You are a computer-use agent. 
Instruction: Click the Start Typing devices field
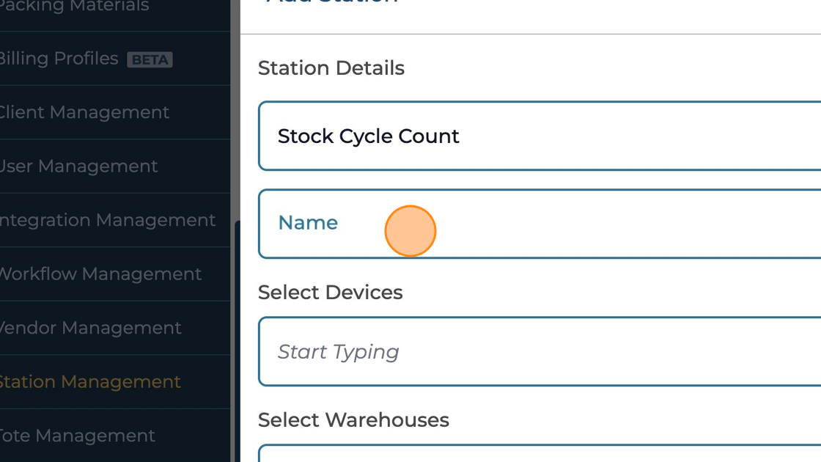click(540, 352)
